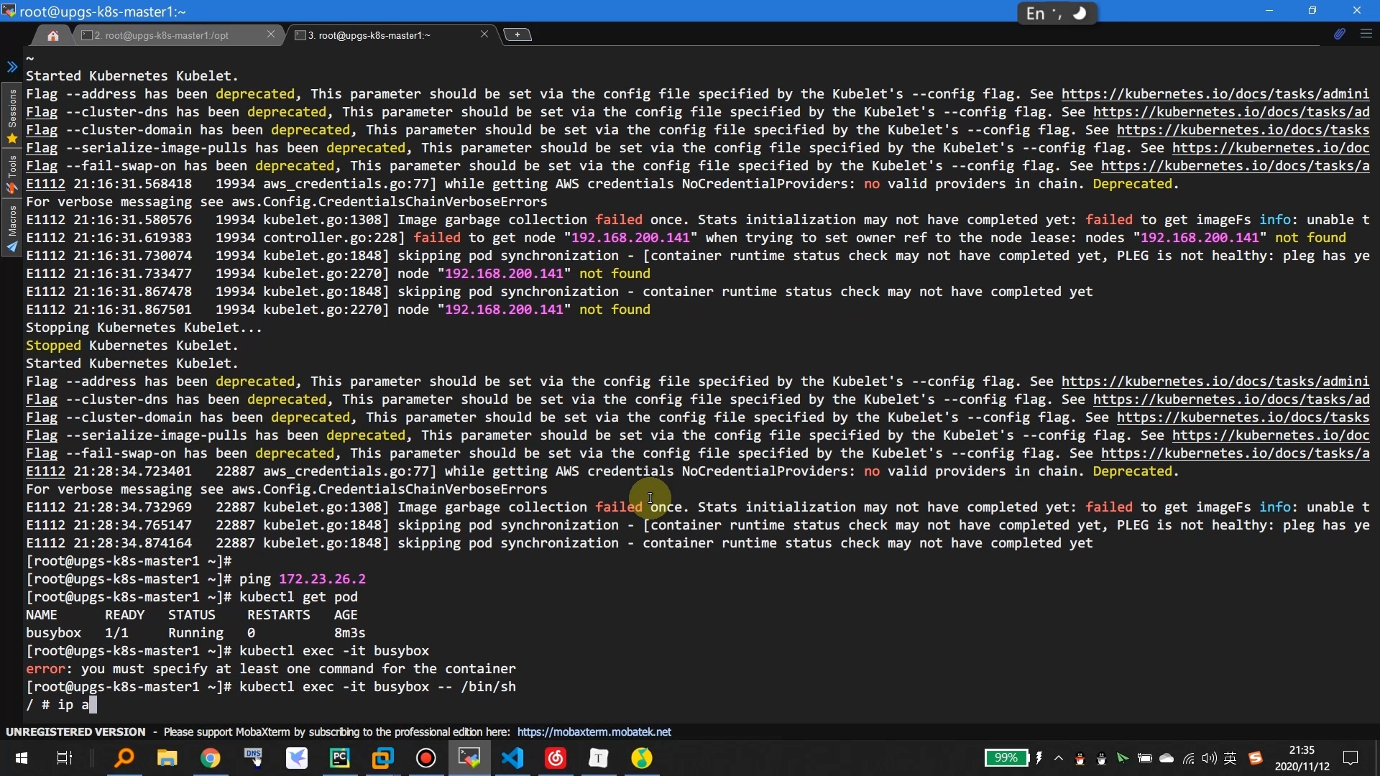Open first kubernetes.io/docs/tasks/admini link

click(1215, 94)
